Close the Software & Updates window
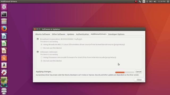 pyautogui.click(x=35, y=29)
